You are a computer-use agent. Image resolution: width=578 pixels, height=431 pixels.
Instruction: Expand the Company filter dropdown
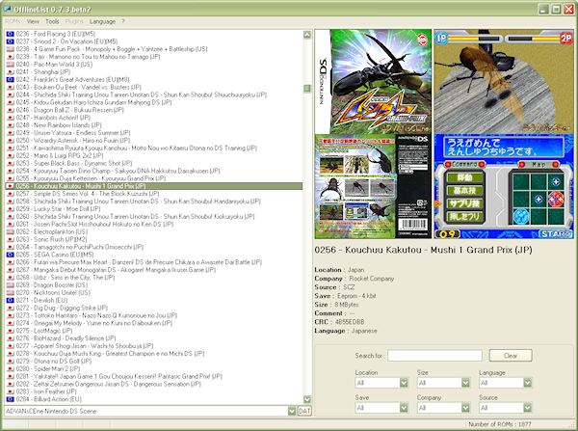443,408
